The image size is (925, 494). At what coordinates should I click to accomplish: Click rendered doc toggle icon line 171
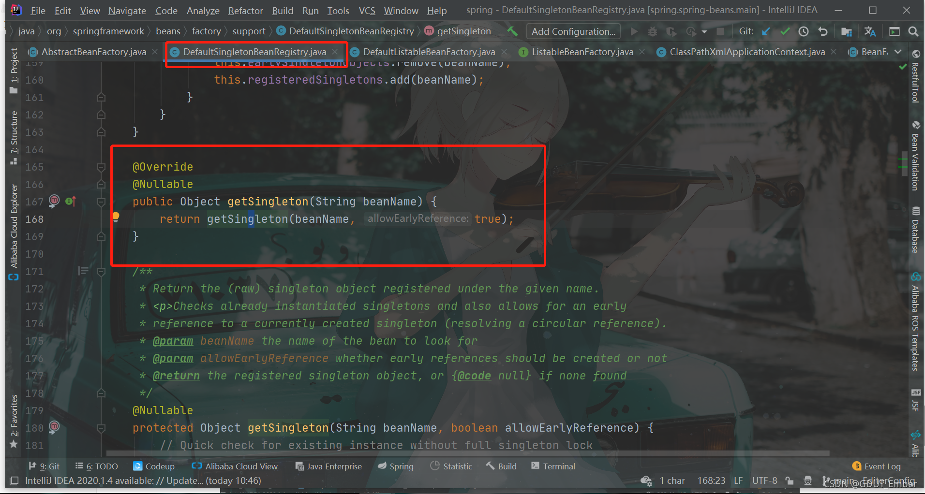[x=83, y=271]
